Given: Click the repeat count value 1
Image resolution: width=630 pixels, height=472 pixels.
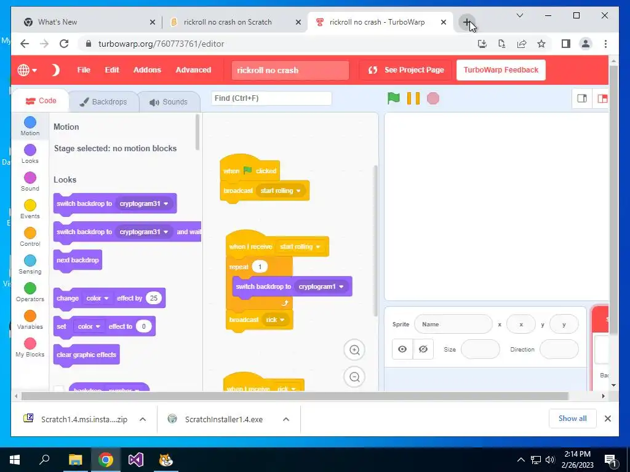Looking at the screenshot, I should (x=260, y=267).
